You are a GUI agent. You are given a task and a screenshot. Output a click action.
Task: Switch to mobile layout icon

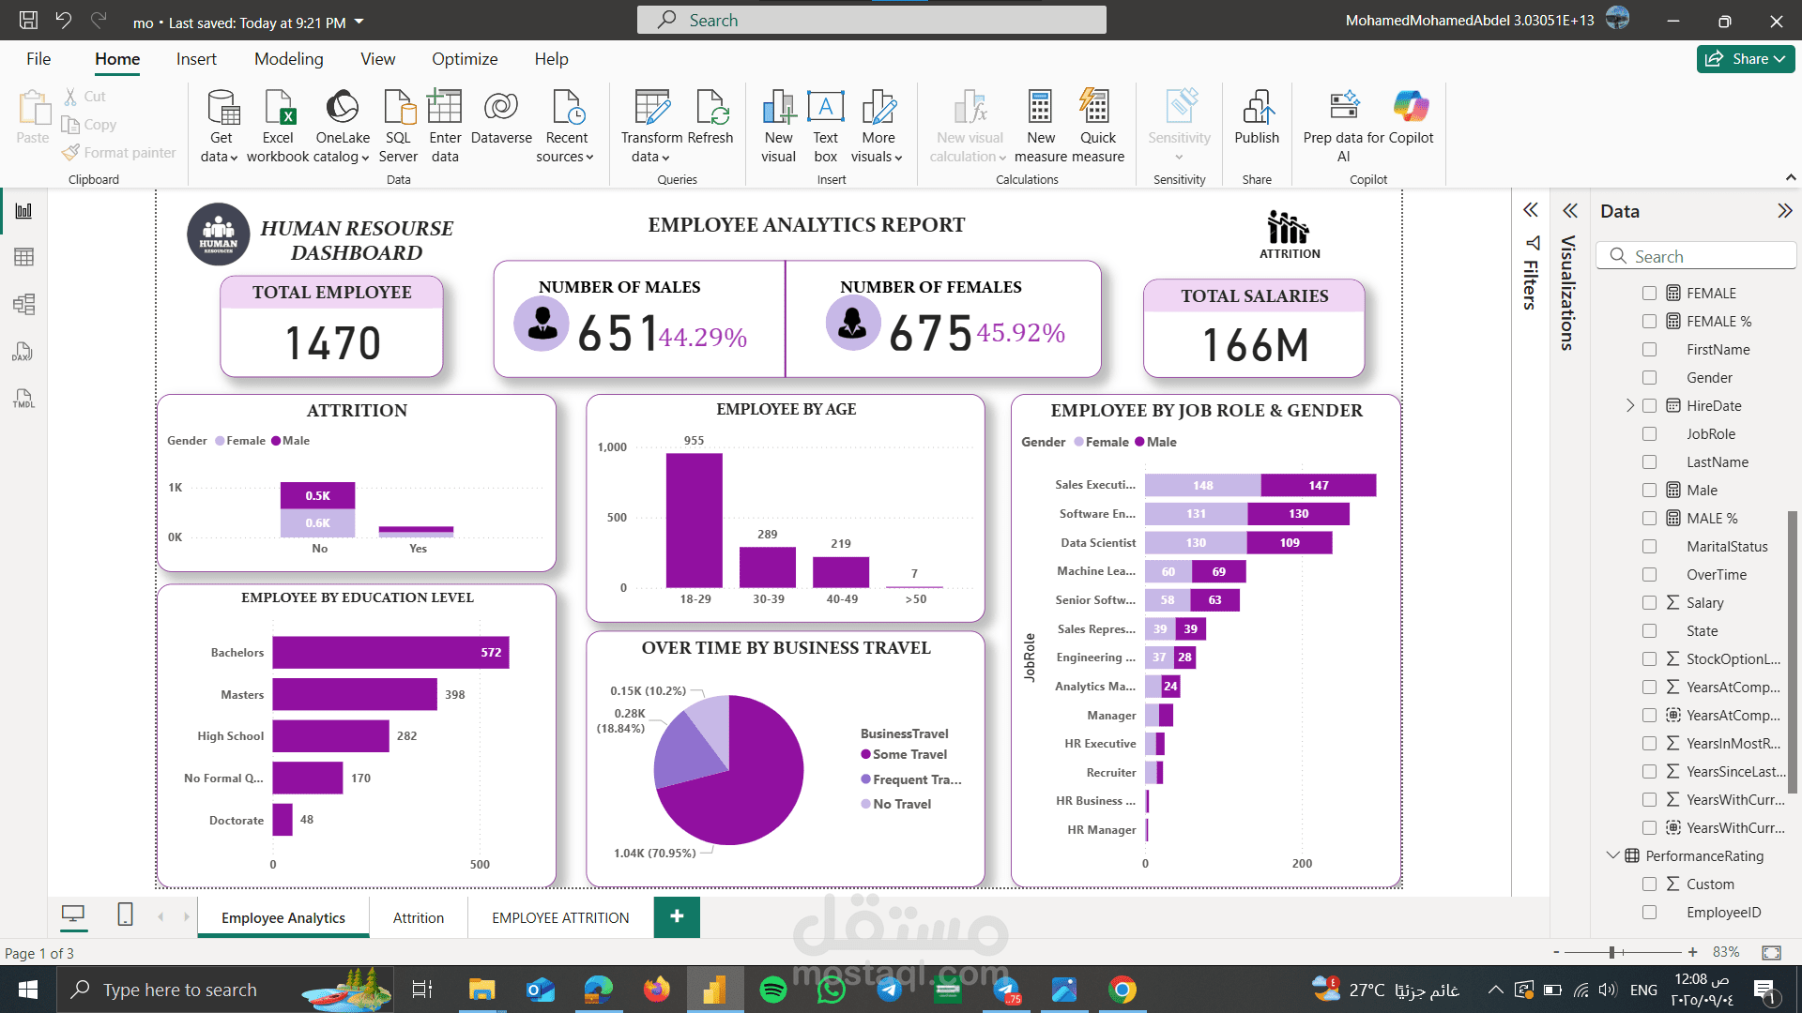click(125, 915)
